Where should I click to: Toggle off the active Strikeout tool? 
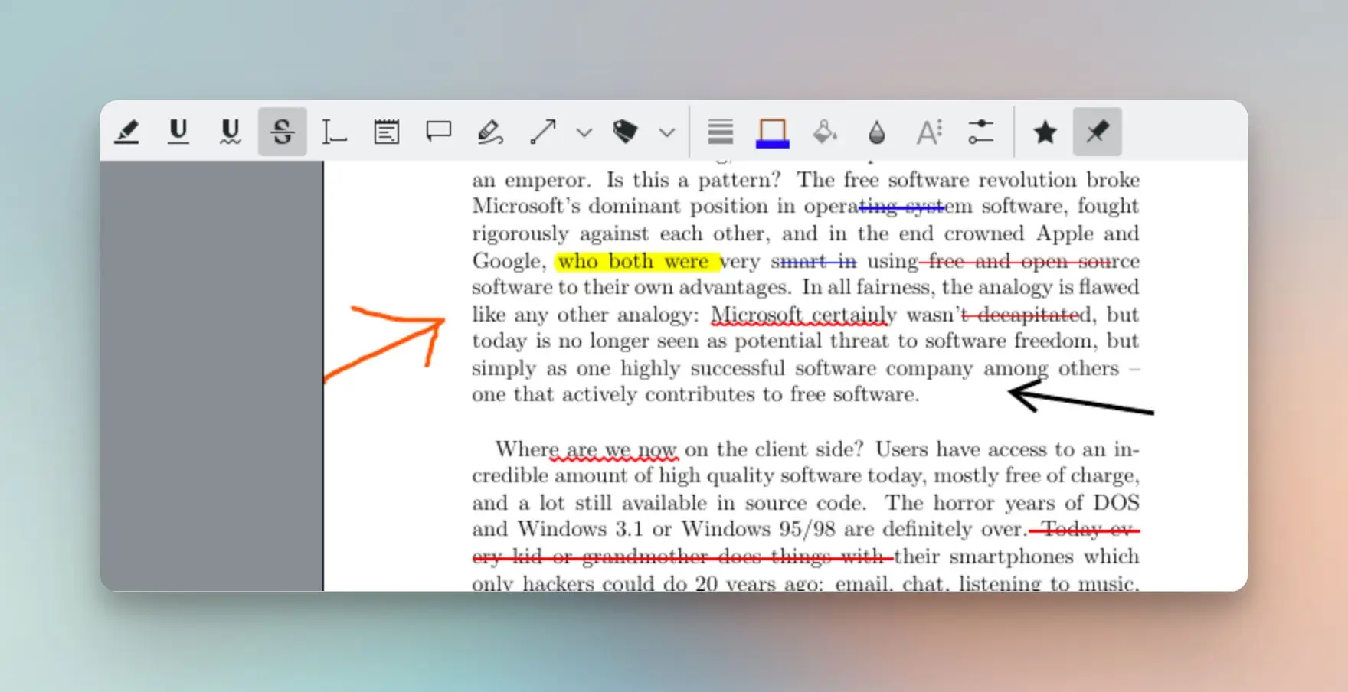[x=282, y=132]
